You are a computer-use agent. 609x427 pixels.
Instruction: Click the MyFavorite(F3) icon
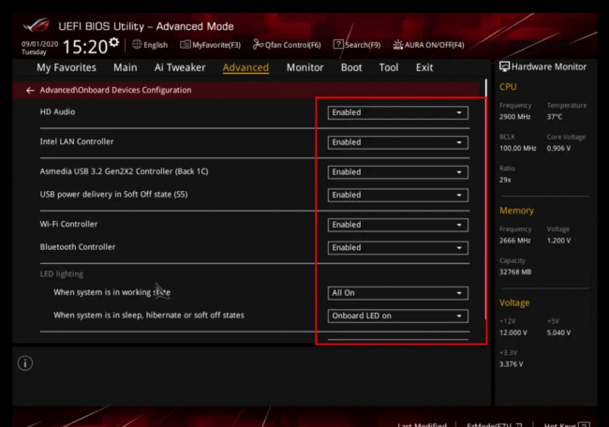186,45
